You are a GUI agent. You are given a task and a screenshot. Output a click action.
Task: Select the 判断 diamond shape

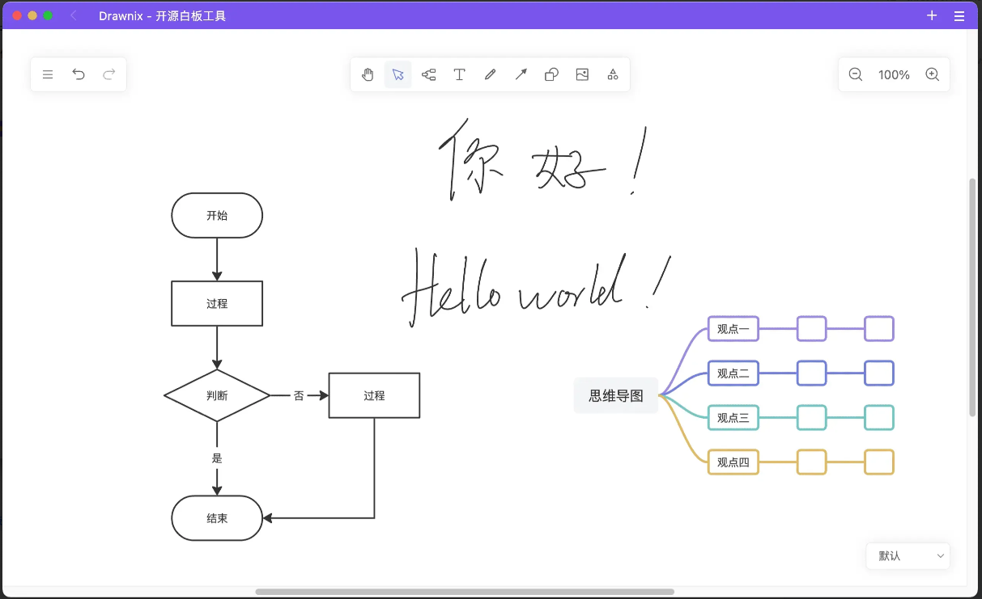tap(217, 395)
